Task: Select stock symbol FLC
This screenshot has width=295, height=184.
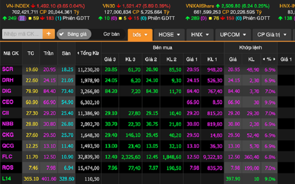Action: [7, 157]
